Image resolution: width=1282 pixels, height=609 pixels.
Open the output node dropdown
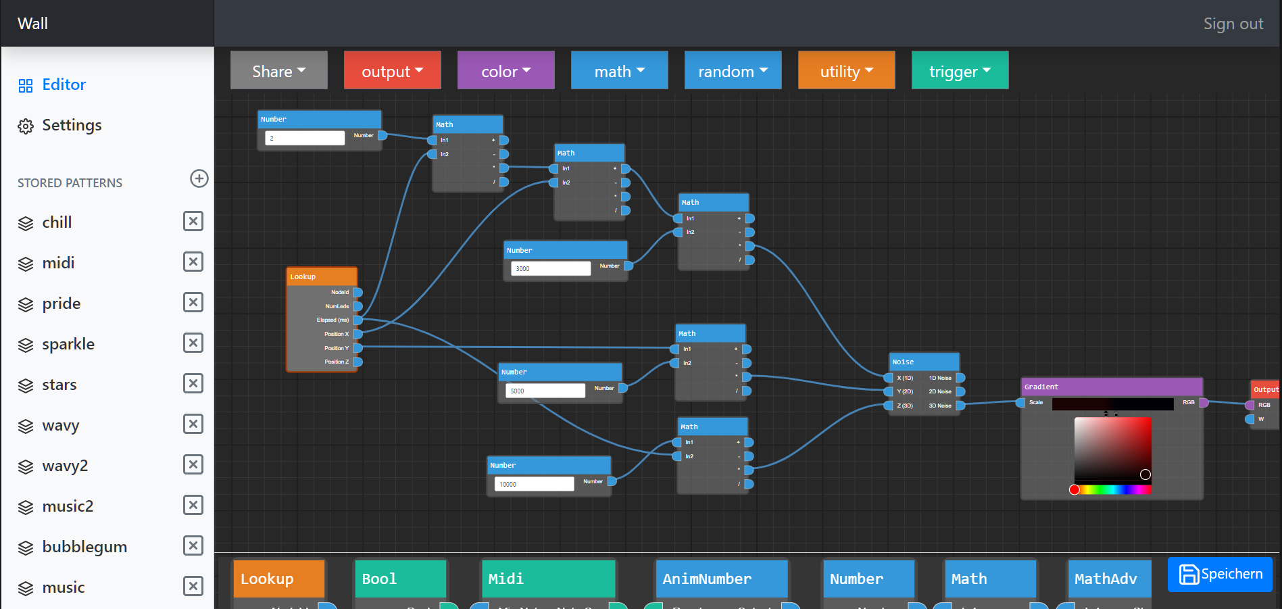(393, 70)
